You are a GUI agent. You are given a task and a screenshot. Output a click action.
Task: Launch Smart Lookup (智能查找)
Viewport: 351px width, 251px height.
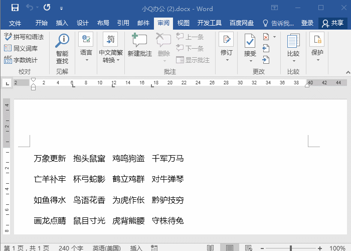pyautogui.click(x=62, y=48)
